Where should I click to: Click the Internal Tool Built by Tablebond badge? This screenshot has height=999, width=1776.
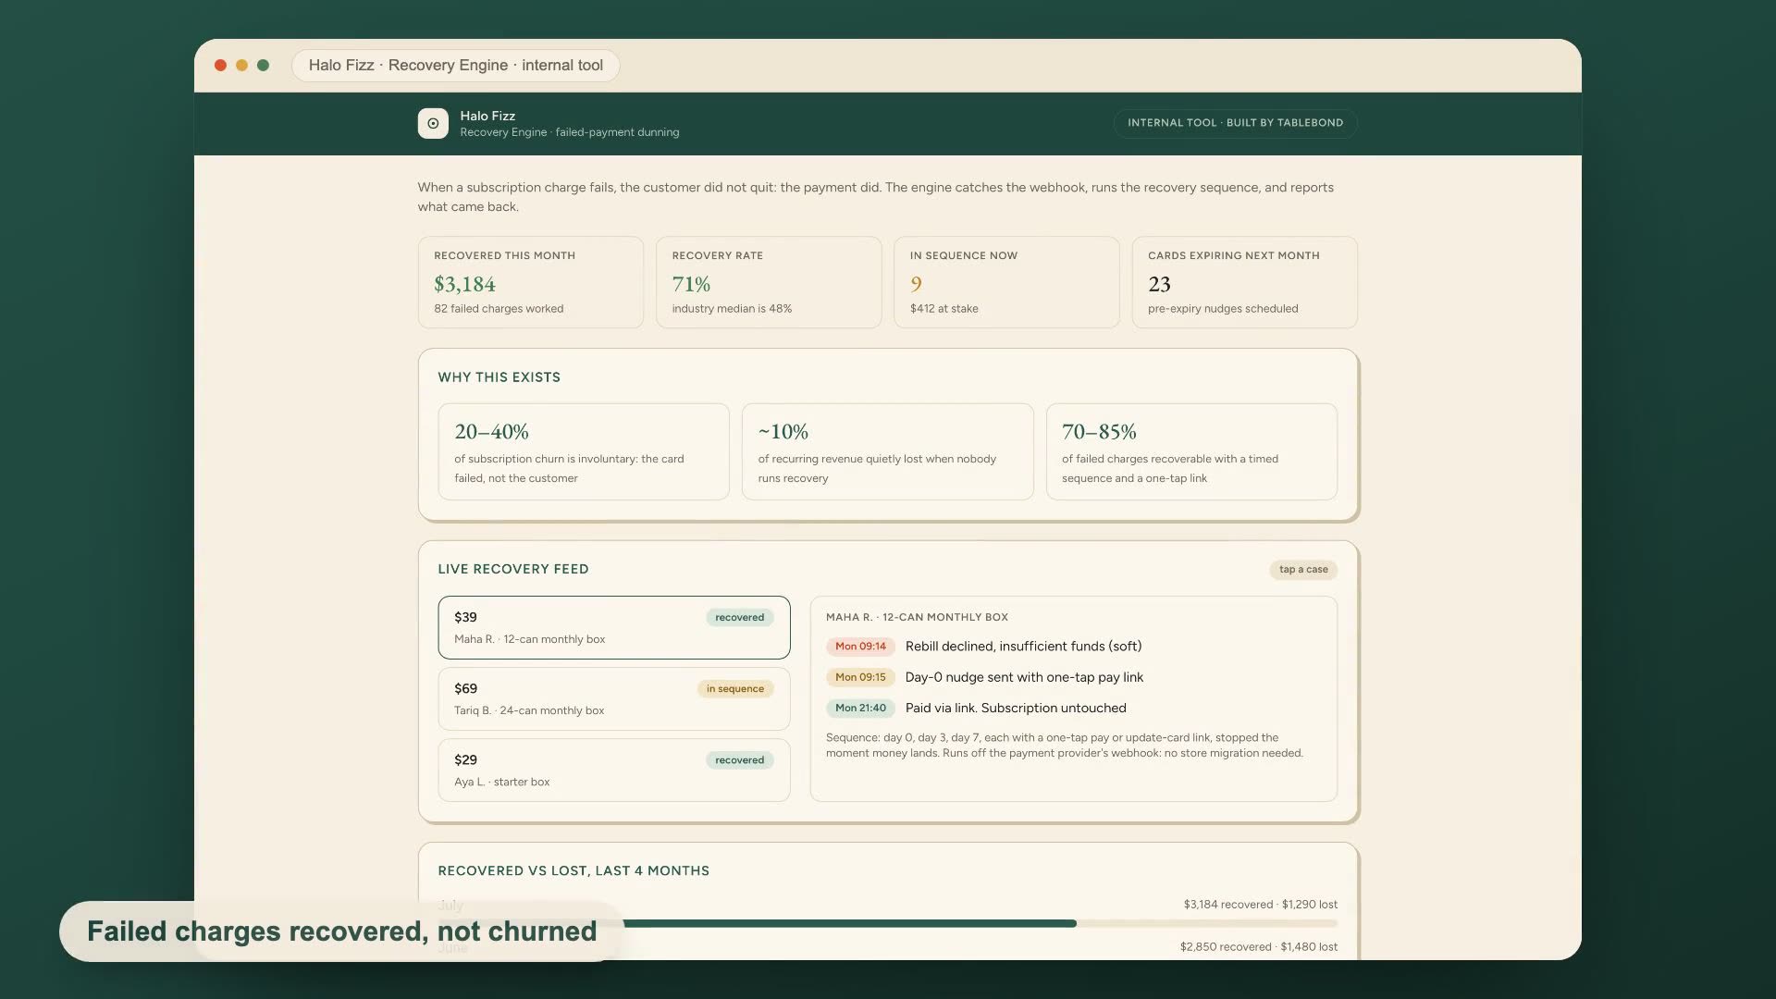tap(1235, 123)
